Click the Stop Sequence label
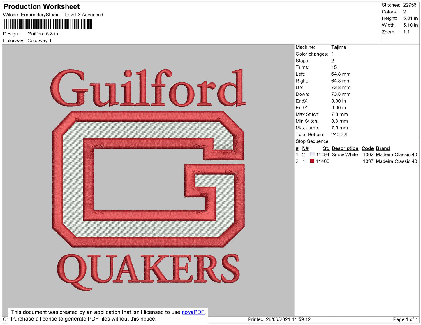This screenshot has height=325, width=421. coord(313,141)
